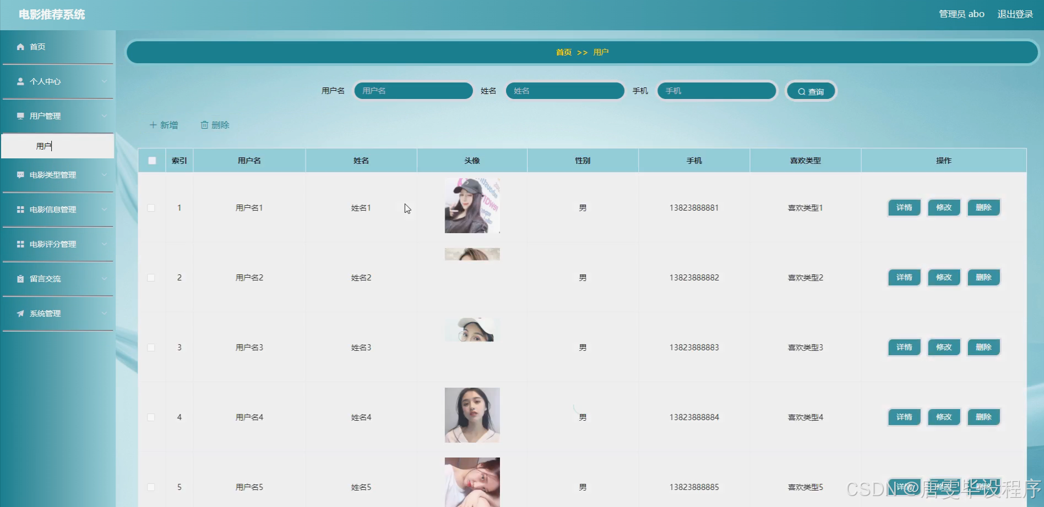Click 修改 for row 用户名4
This screenshot has width=1044, height=507.
click(944, 417)
